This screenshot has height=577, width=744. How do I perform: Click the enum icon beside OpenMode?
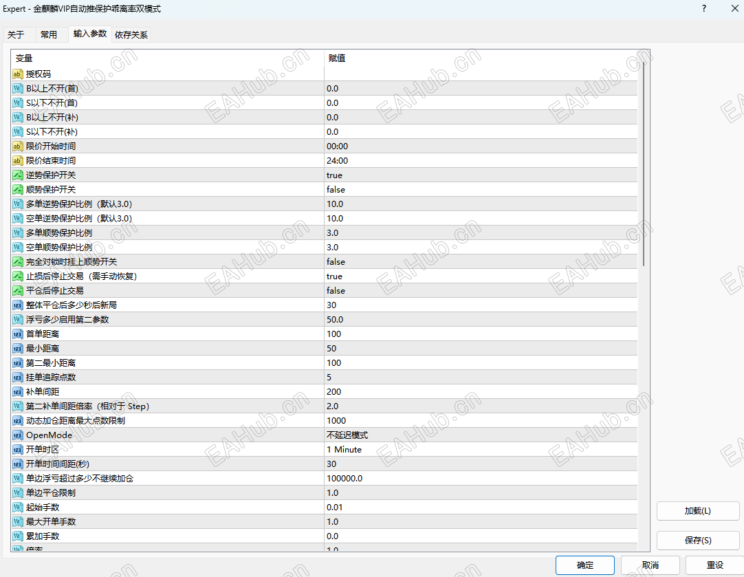[x=18, y=435]
